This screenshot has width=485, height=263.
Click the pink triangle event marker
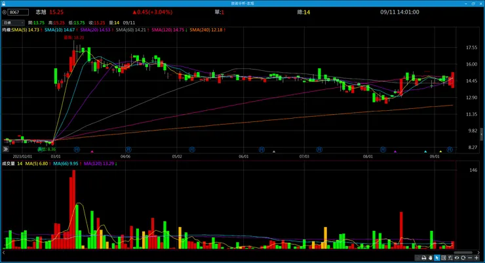pos(92,152)
